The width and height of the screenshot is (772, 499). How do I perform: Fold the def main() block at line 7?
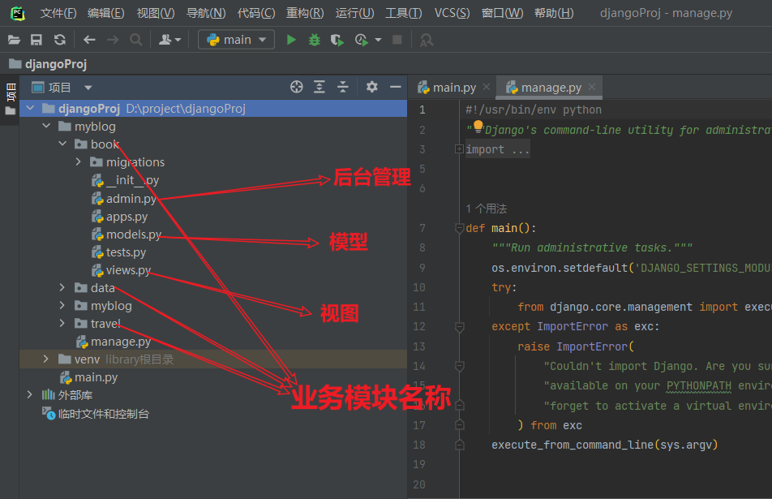(x=459, y=228)
